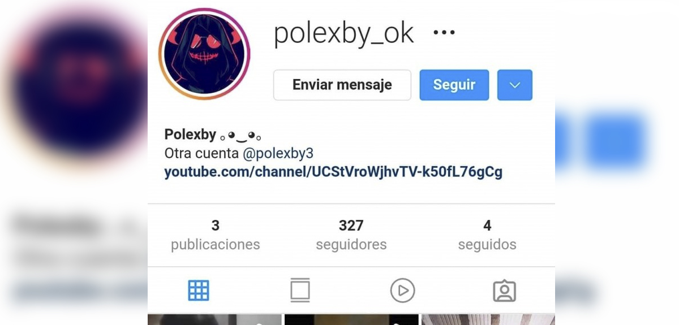679x325 pixels.
Task: Open the @polexby3 mention link
Action: pyautogui.click(x=278, y=153)
